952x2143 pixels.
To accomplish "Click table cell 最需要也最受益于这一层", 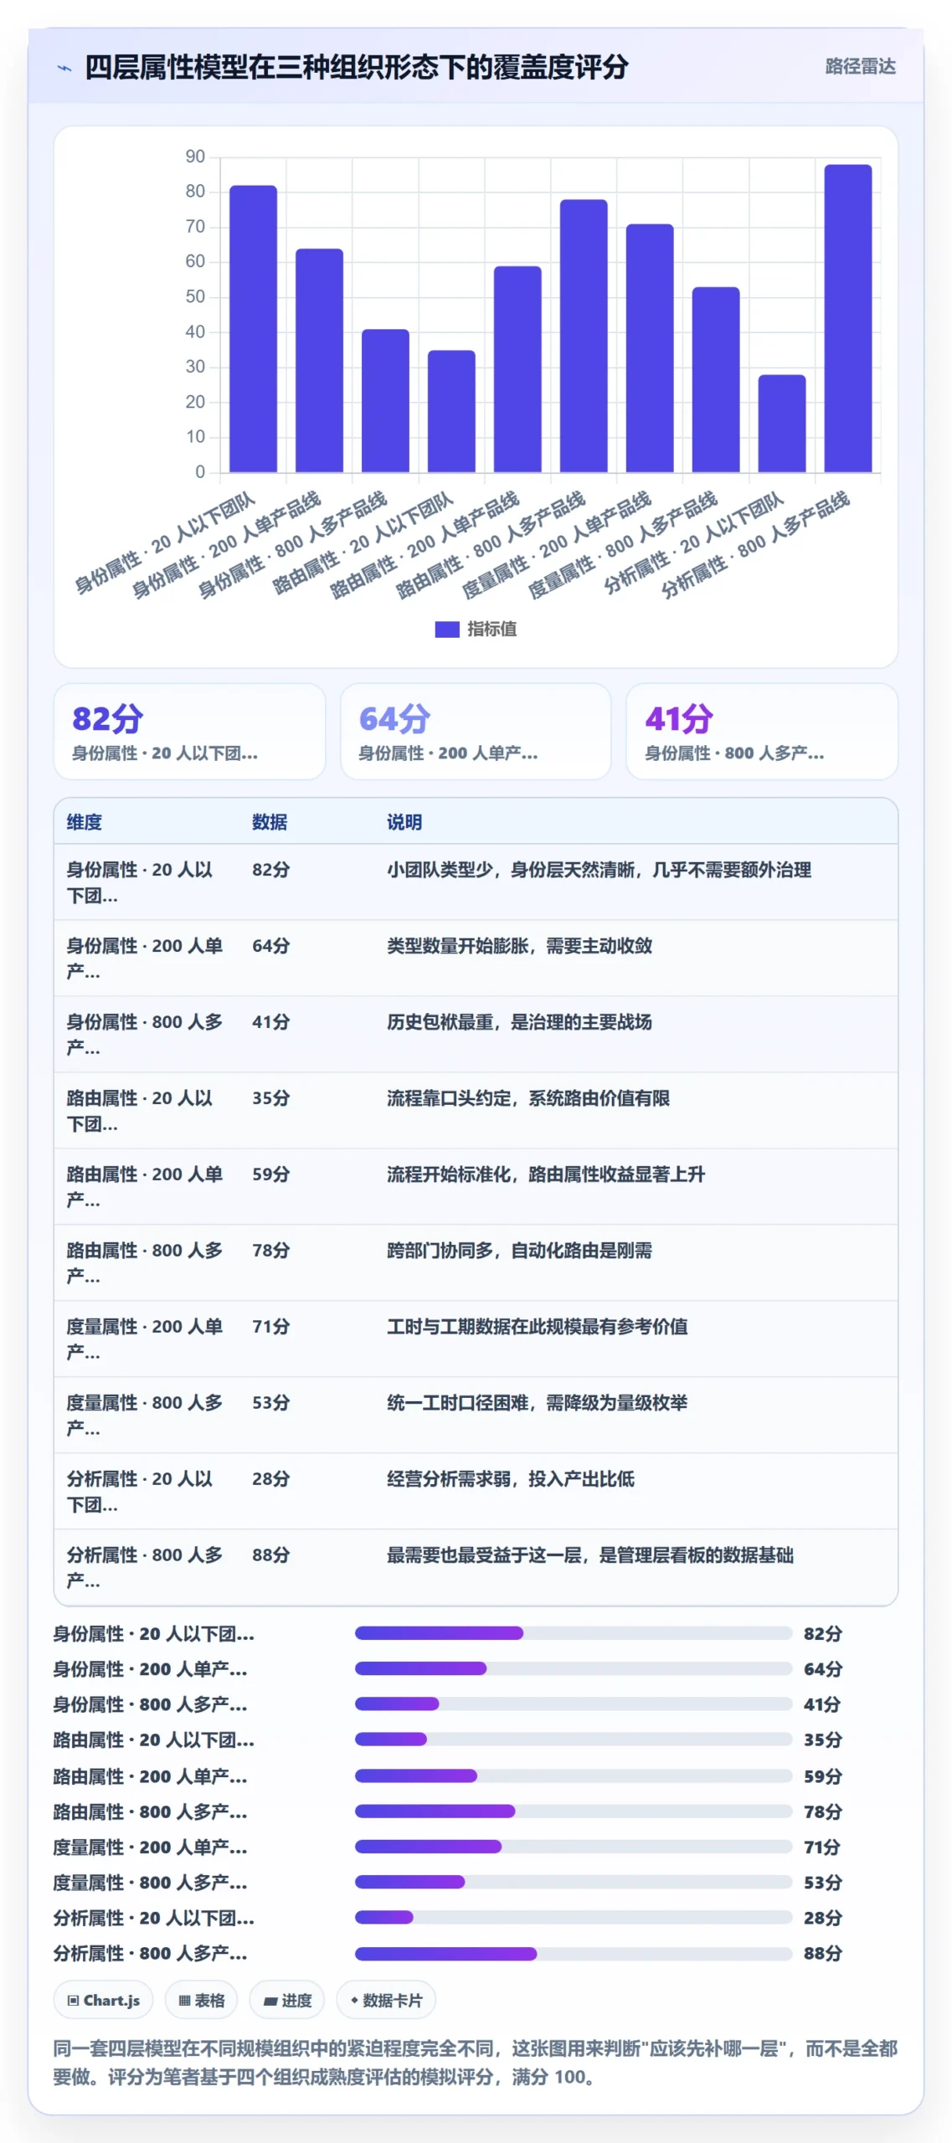I will [x=590, y=1555].
